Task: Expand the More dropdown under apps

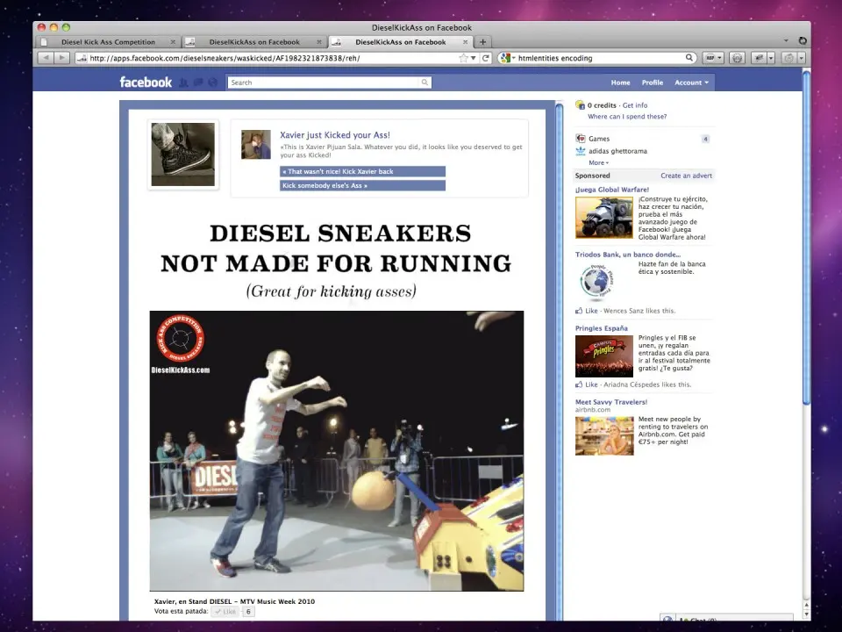Action: [598, 162]
